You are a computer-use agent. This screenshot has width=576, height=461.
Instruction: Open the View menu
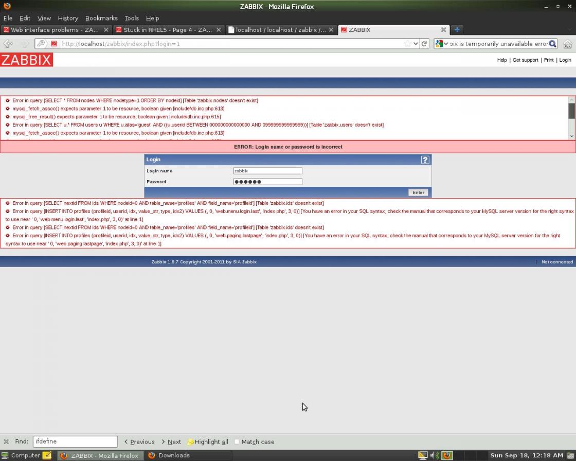click(x=44, y=18)
